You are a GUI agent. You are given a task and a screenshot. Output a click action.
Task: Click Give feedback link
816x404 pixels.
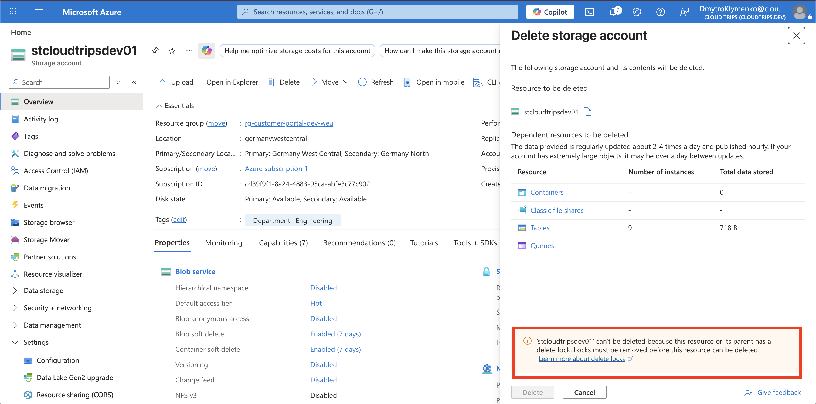[x=773, y=392]
